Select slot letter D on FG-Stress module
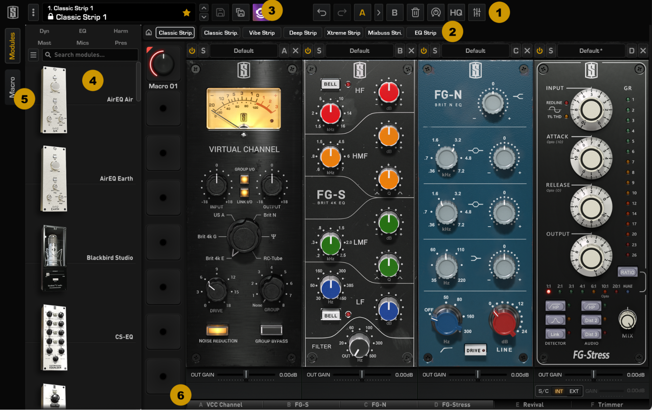 click(x=631, y=51)
